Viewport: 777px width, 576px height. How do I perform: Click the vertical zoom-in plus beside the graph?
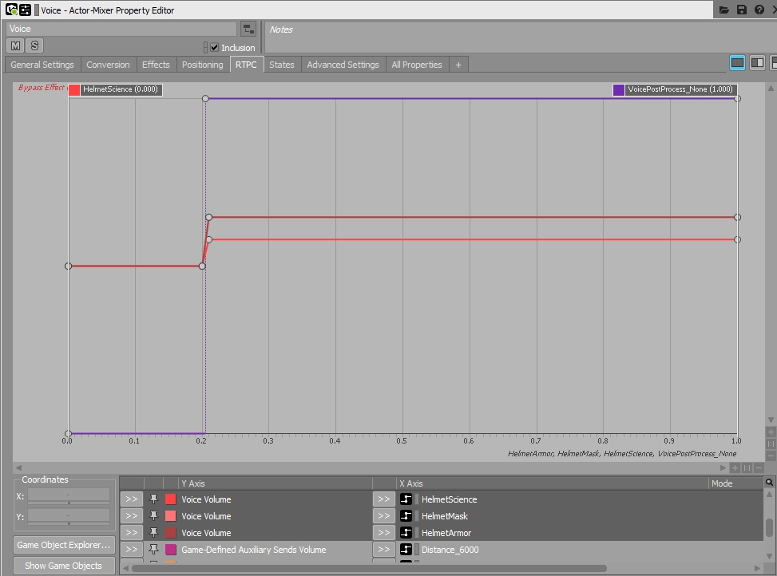point(771,432)
